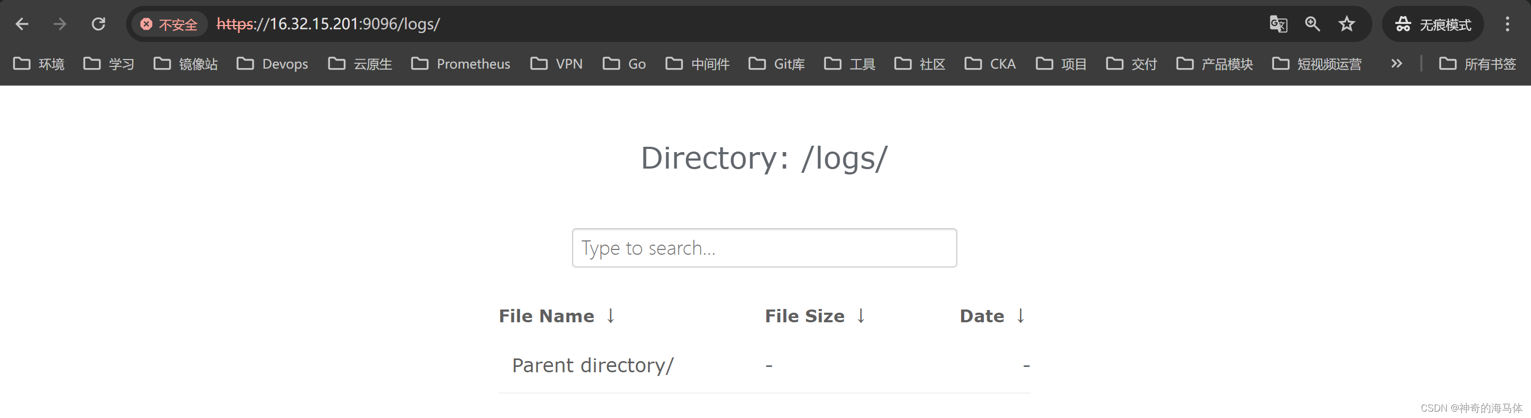Focus the Type to search field

tap(764, 248)
